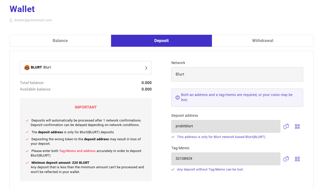Show QR code for Tag/Memo

pyautogui.click(x=297, y=159)
